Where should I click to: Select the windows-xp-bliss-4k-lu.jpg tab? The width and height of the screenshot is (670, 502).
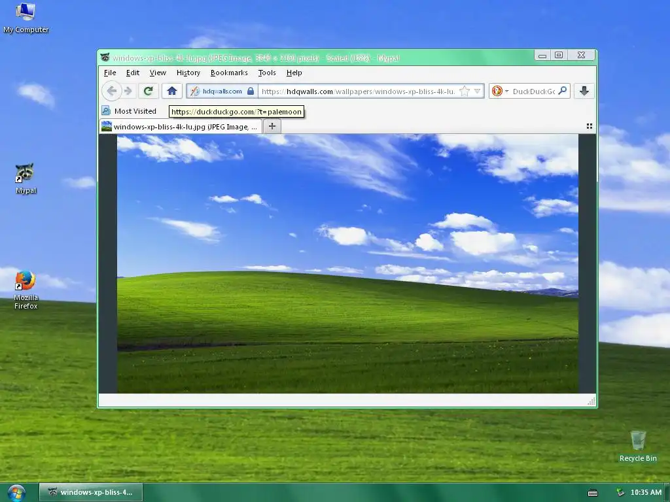click(181, 126)
